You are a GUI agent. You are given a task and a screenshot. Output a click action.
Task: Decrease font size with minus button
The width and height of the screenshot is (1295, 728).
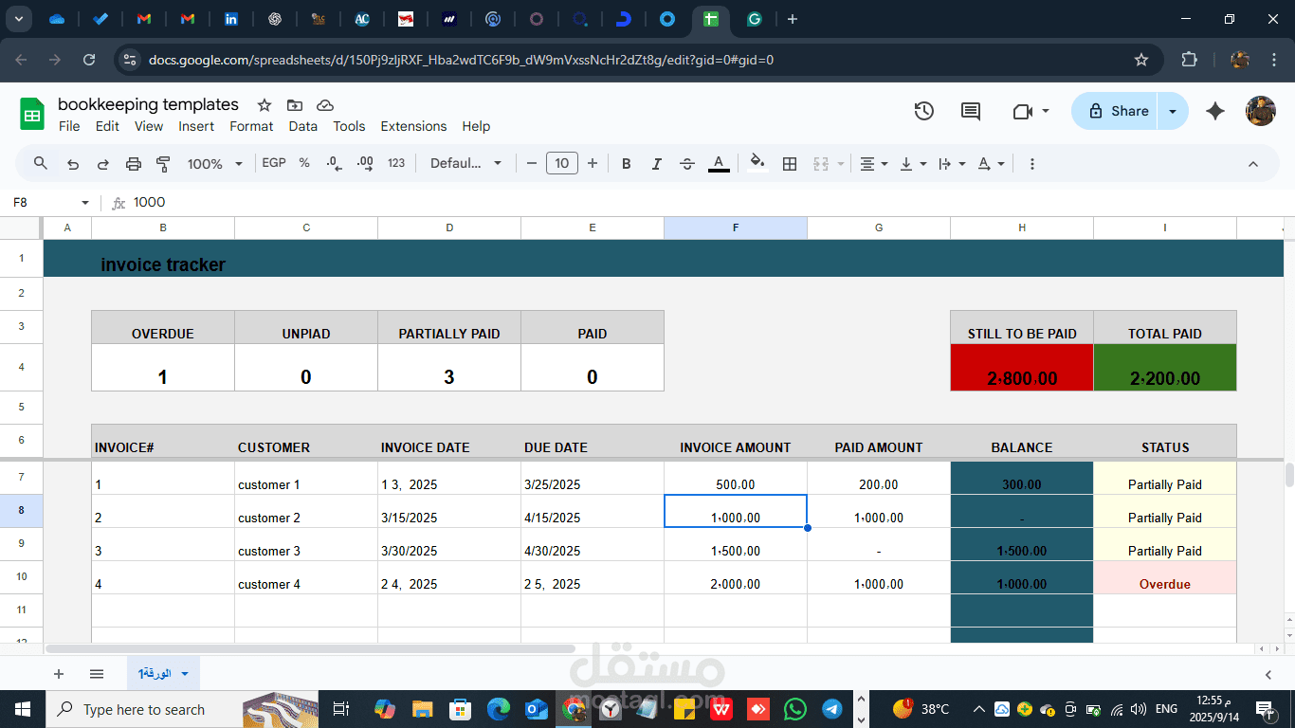532,163
